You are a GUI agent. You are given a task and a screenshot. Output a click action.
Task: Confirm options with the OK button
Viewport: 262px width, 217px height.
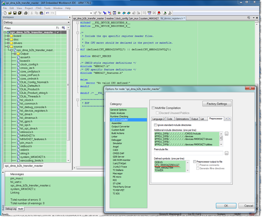(x=226, y=205)
